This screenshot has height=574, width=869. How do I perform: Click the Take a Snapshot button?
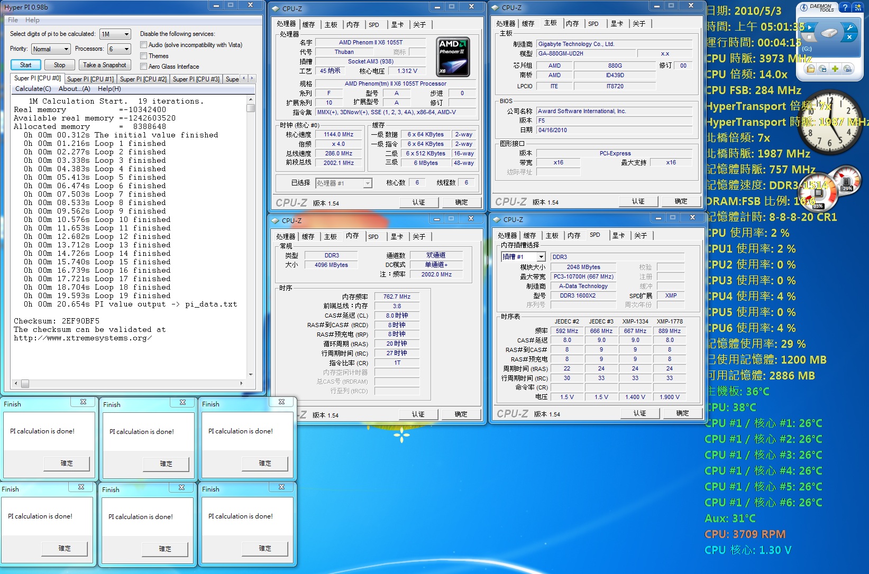[105, 65]
